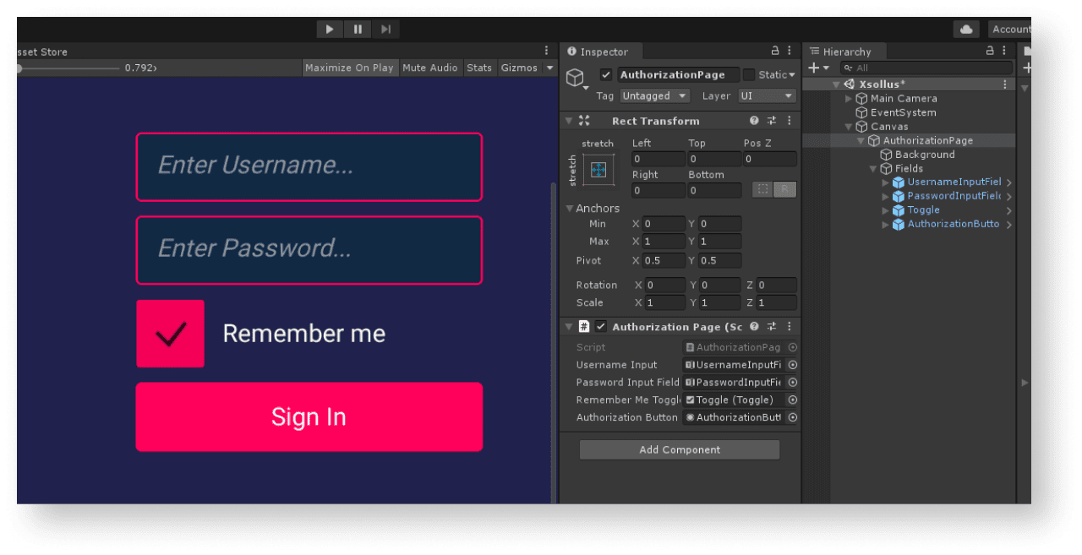Click the Game view scale slider
The image size is (1082, 555).
(68, 68)
